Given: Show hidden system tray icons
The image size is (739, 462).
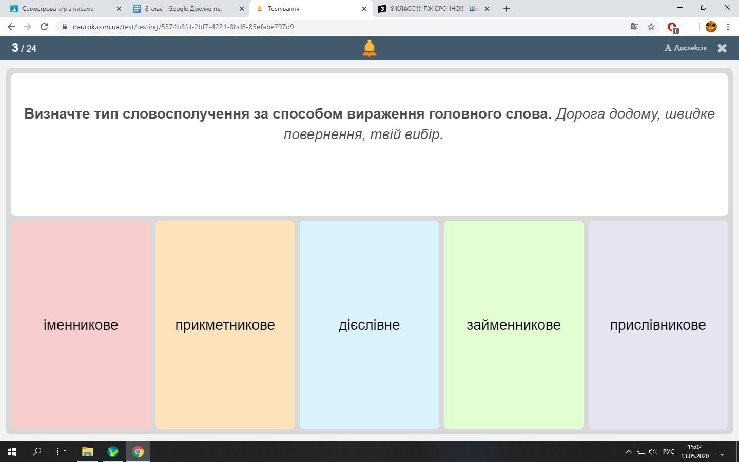Looking at the screenshot, I should click(x=628, y=452).
